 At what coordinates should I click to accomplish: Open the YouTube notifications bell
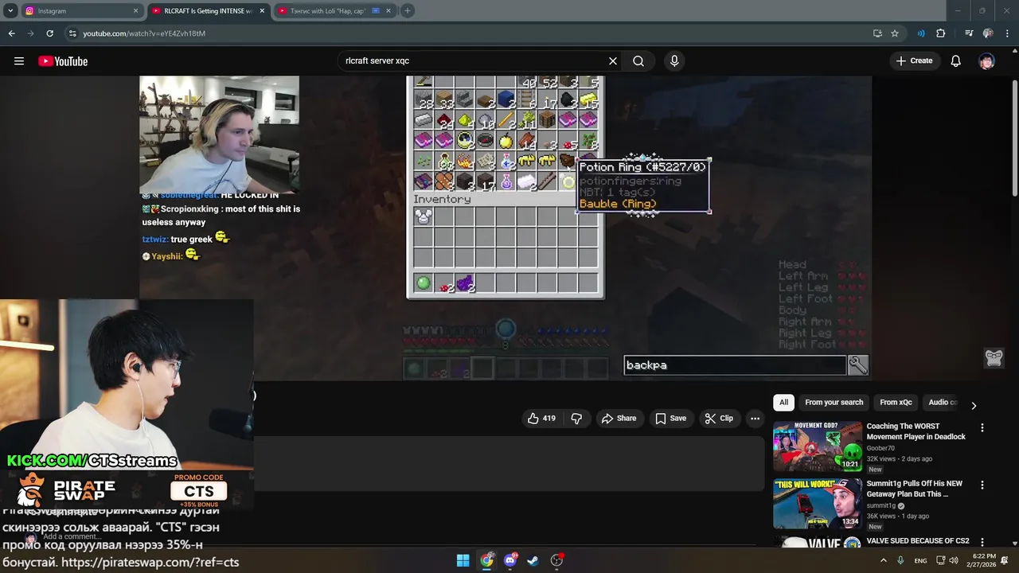956,61
